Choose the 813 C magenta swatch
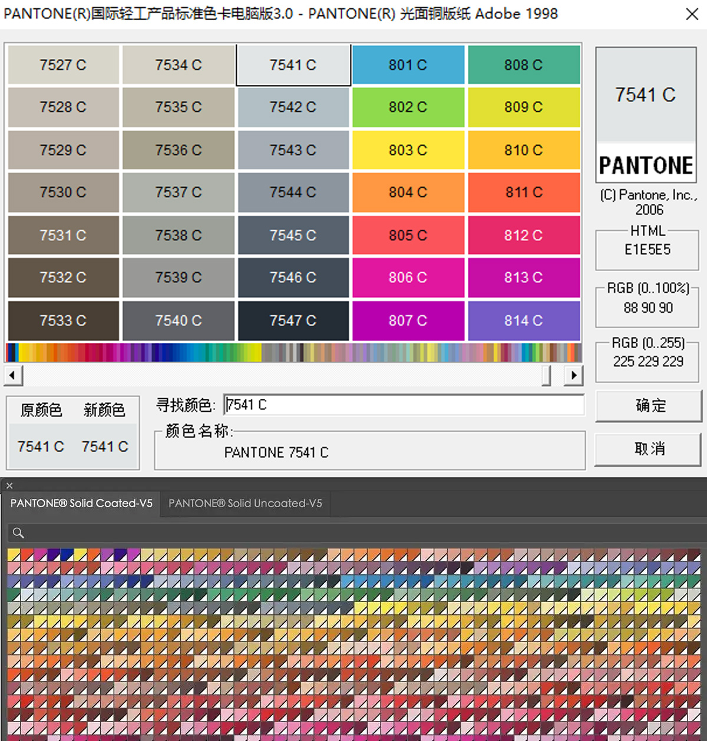 pyautogui.click(x=524, y=277)
